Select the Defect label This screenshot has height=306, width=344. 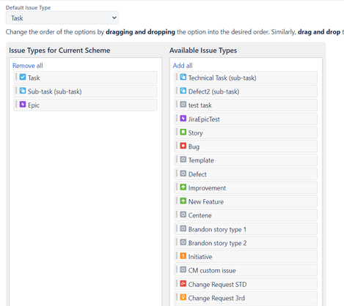[197, 174]
